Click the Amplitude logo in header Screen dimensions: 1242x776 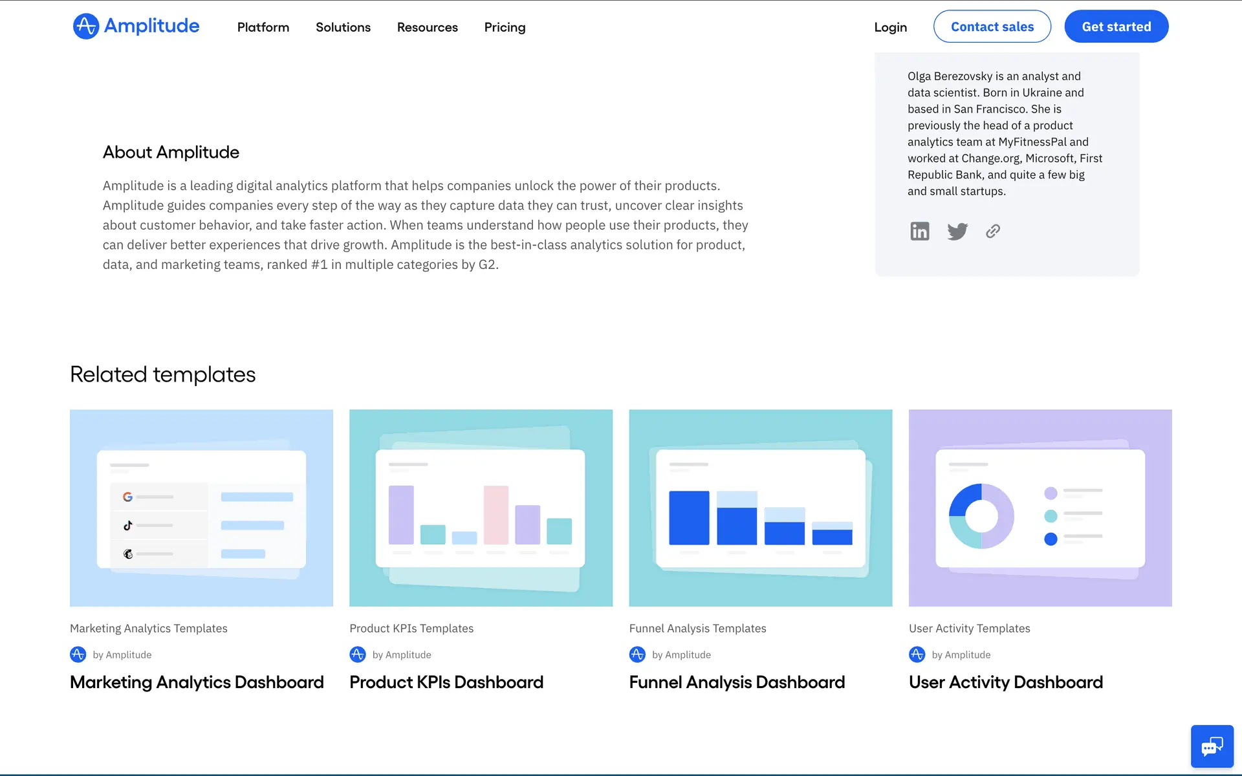[x=136, y=27]
